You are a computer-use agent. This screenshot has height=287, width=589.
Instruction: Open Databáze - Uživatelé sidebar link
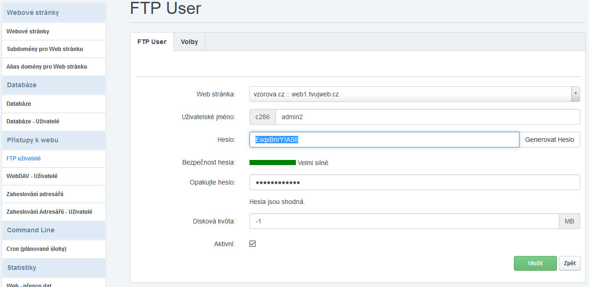[x=33, y=121]
